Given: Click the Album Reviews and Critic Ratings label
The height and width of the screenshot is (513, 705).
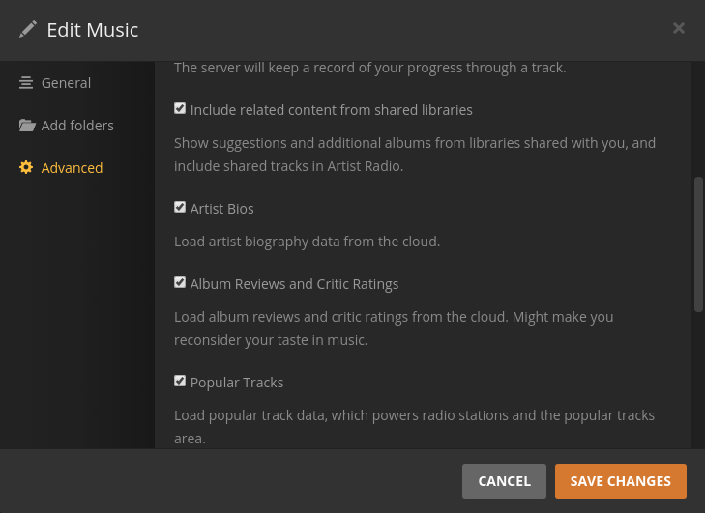Looking at the screenshot, I should [x=294, y=284].
